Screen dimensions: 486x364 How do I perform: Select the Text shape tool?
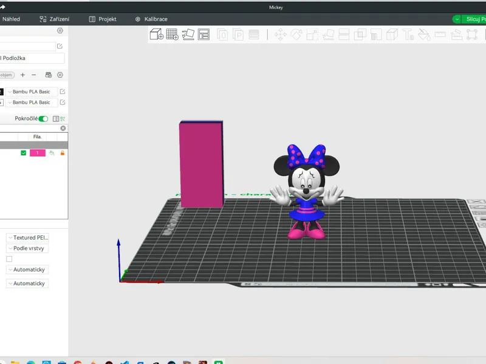(408, 35)
